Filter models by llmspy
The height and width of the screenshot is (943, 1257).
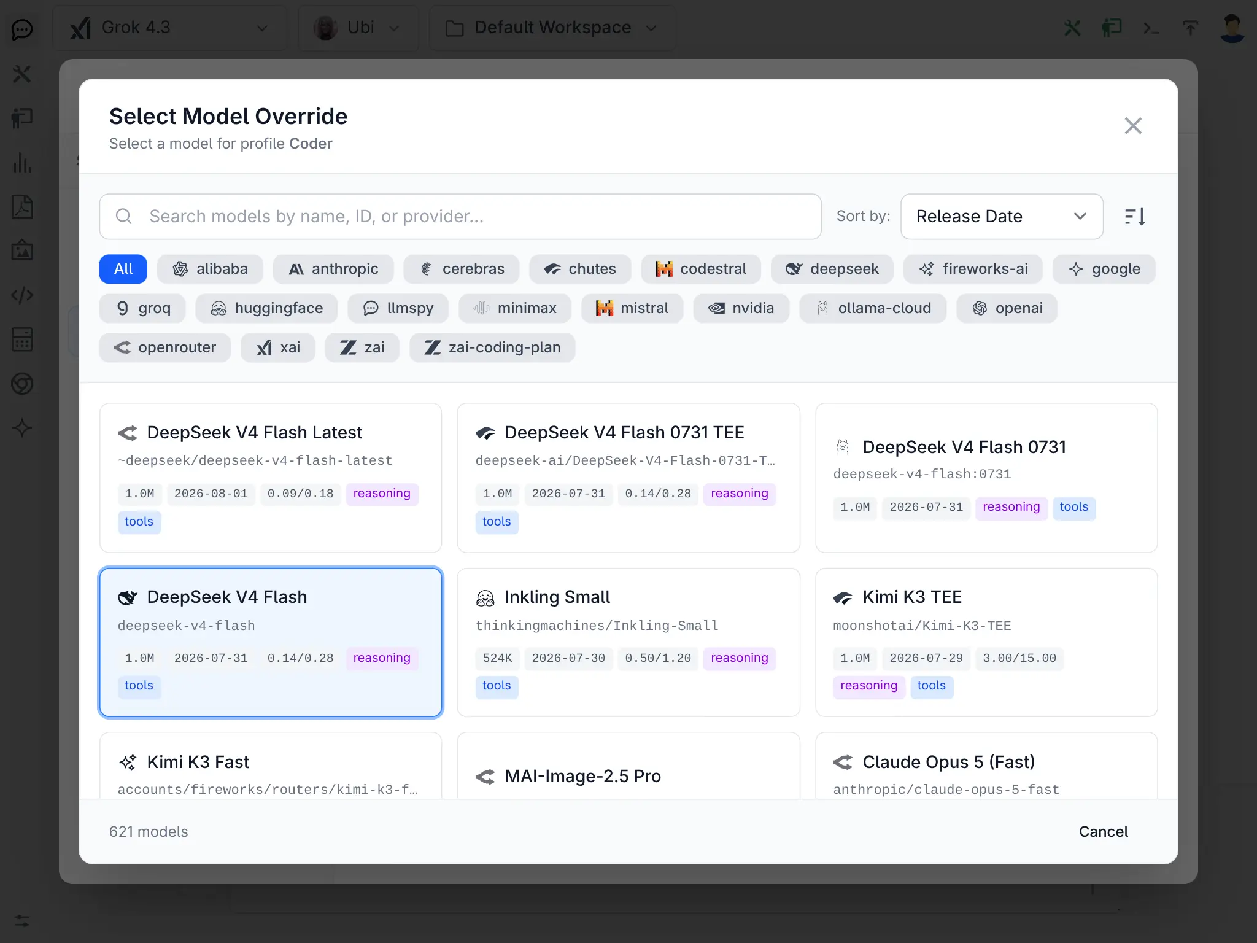[398, 308]
